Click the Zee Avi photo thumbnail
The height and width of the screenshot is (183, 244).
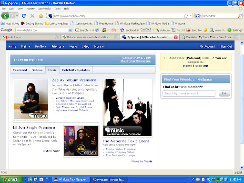pyautogui.click(x=31, y=99)
